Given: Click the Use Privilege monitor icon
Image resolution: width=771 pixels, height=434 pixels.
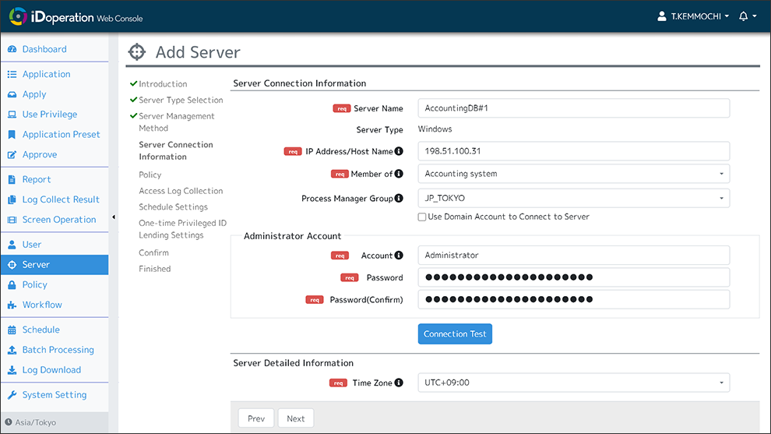Looking at the screenshot, I should 12,115.
